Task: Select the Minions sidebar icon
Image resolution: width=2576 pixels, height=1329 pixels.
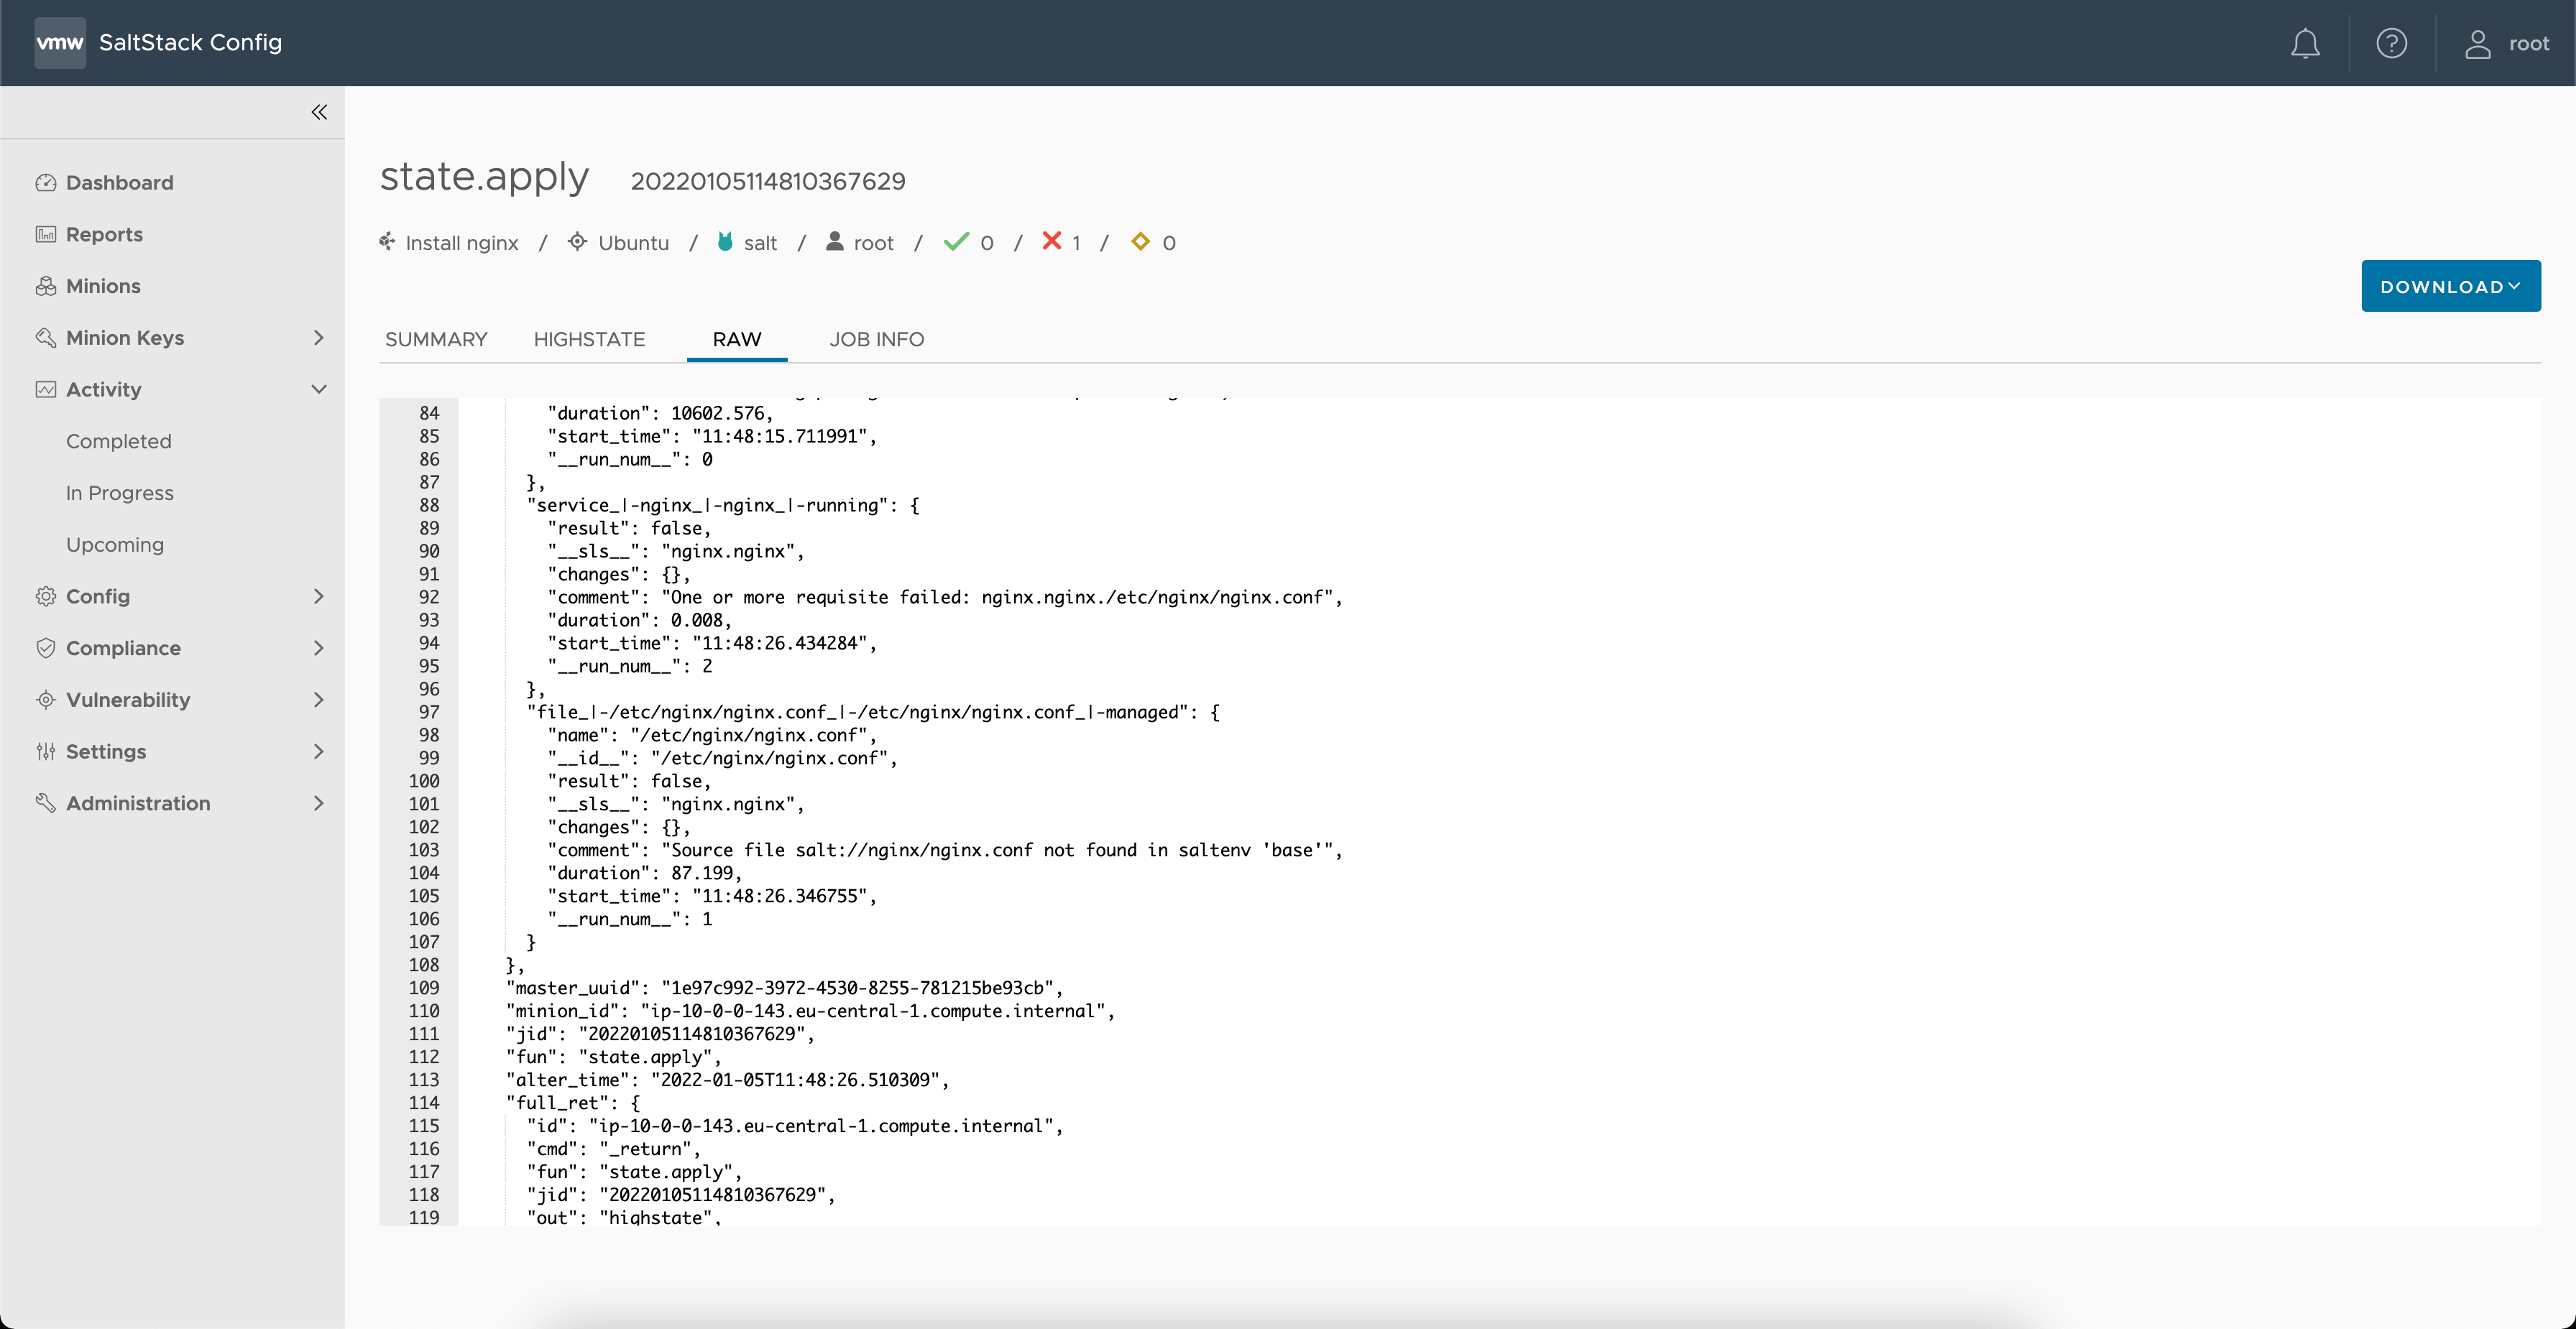Action: pyautogui.click(x=47, y=286)
